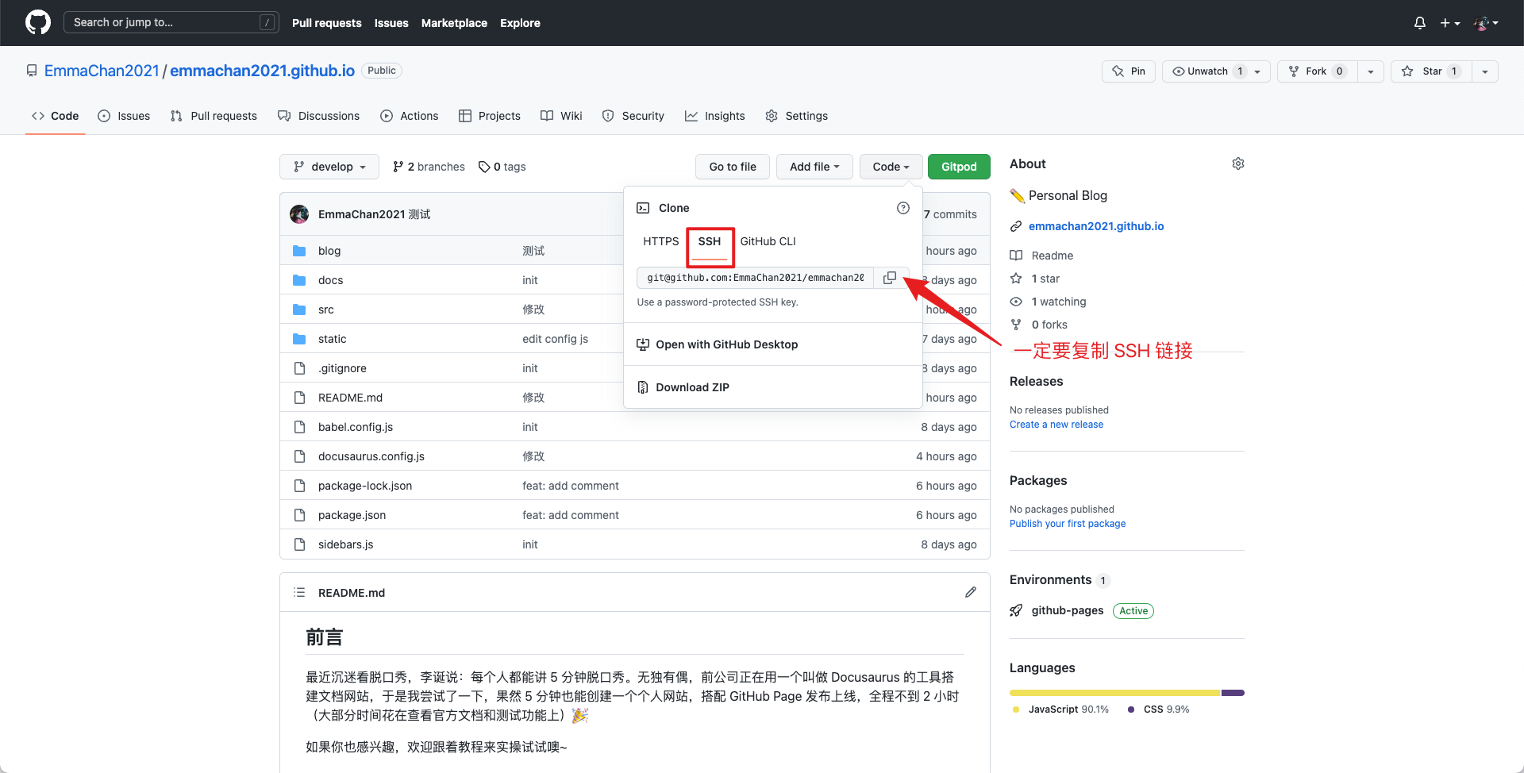Expand the develop branch selector
The height and width of the screenshot is (773, 1524).
pyautogui.click(x=329, y=167)
